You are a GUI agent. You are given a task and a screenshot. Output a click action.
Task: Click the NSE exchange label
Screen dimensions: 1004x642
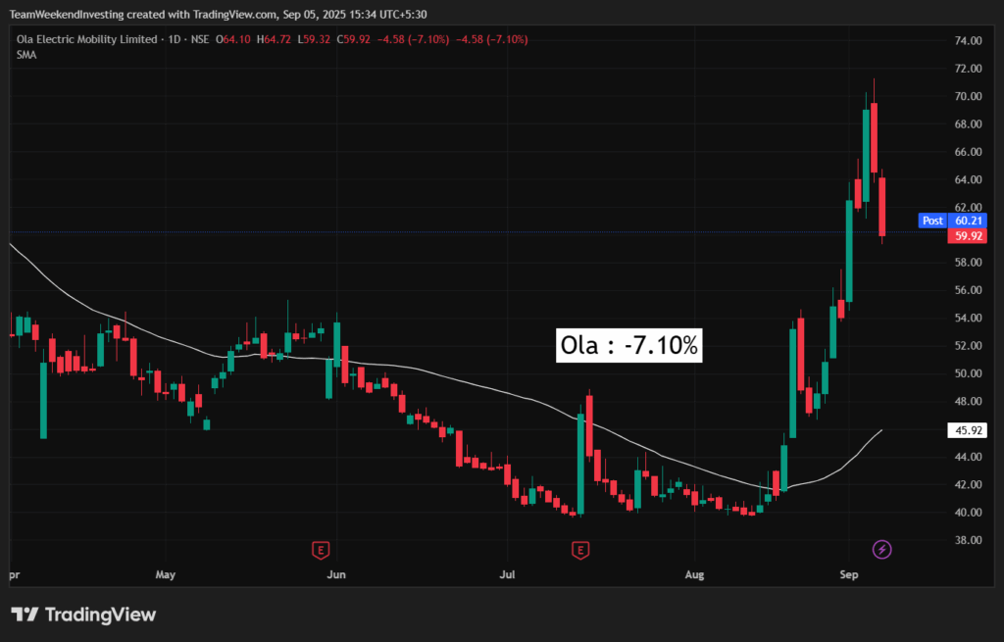tap(200, 39)
